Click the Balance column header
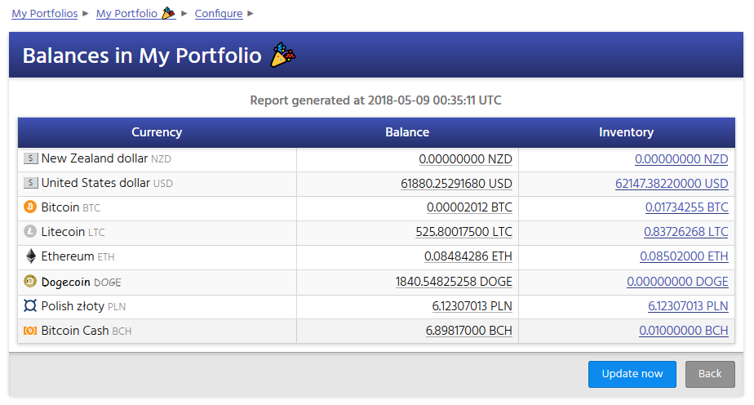754x405 pixels. [x=407, y=132]
